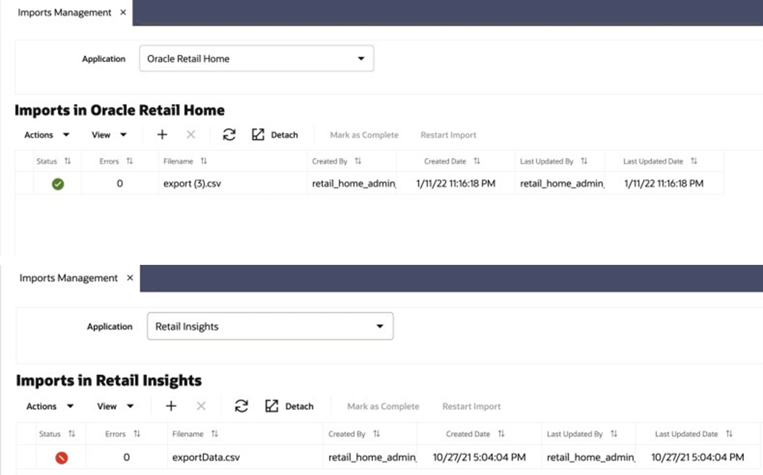Viewport: 763px width, 475px height.
Task: Sort Oracle Retail Home table by Errors
Action: pyautogui.click(x=129, y=161)
